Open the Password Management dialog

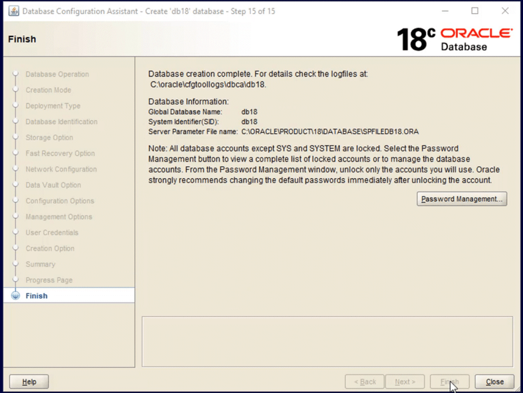[x=462, y=199]
